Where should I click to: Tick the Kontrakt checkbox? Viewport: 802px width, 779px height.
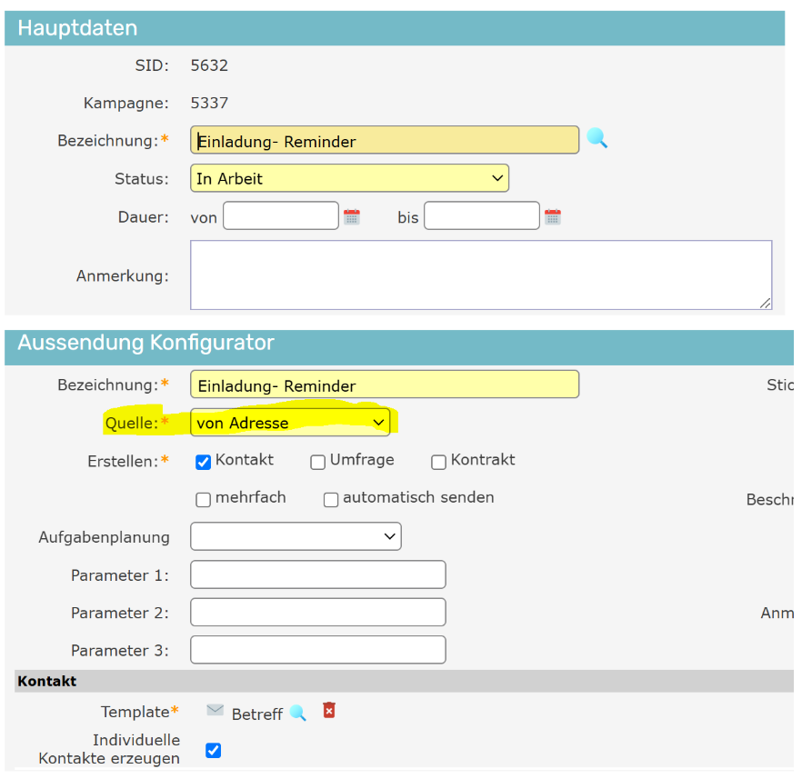[x=438, y=462]
